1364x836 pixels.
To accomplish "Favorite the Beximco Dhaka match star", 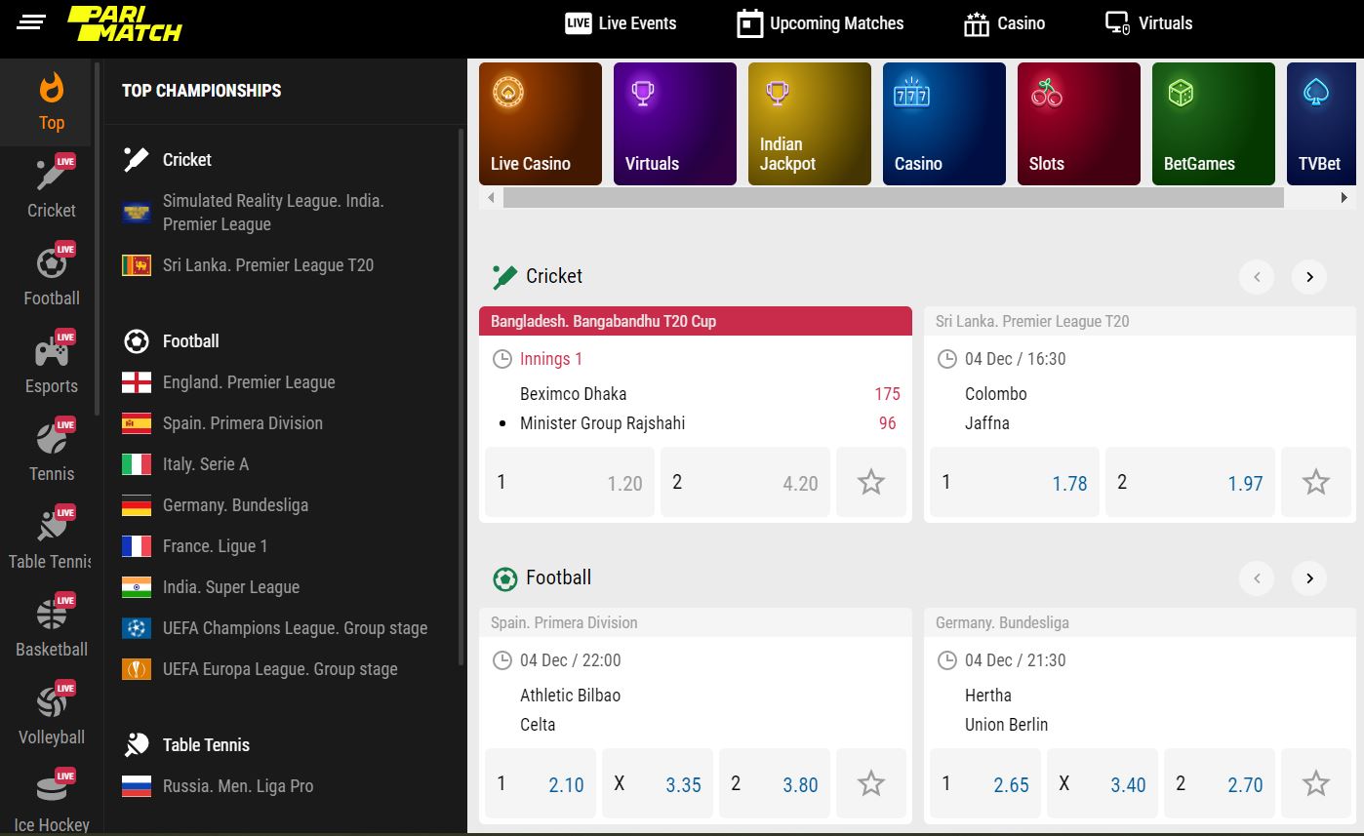I will coord(870,482).
